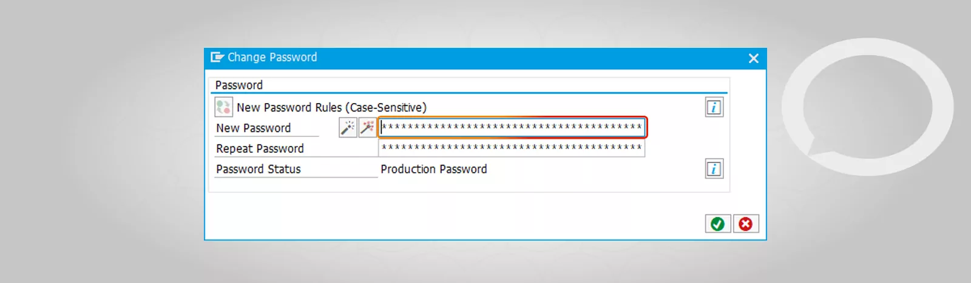Image resolution: width=971 pixels, height=283 pixels.
Task: Click the plain magic wand password generator icon
Action: 348,128
